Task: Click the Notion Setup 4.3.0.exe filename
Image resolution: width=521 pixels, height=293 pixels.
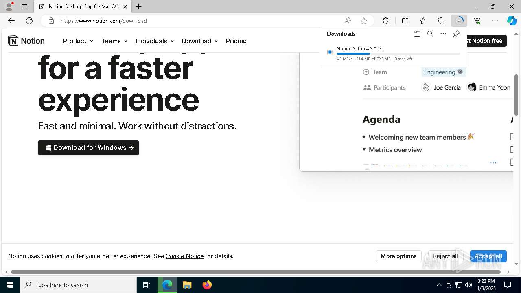Action: click(360, 48)
